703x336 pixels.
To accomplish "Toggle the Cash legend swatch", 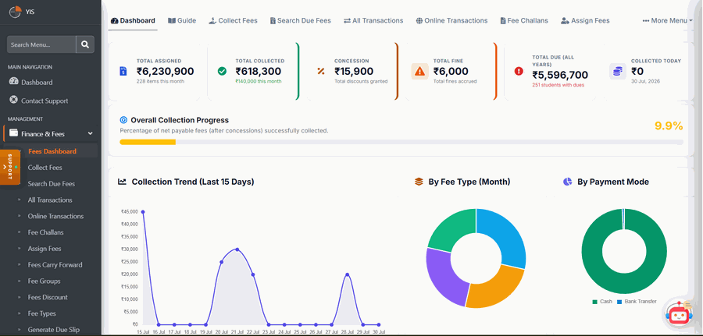I will 595,302.
